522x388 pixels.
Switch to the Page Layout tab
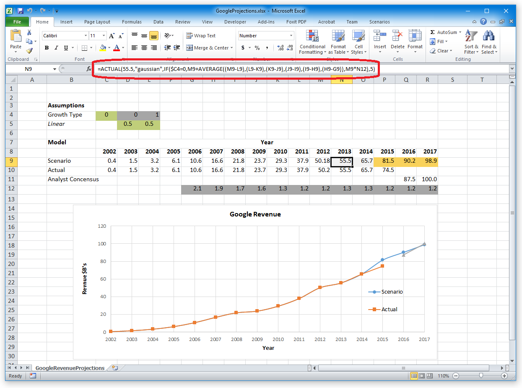click(97, 22)
